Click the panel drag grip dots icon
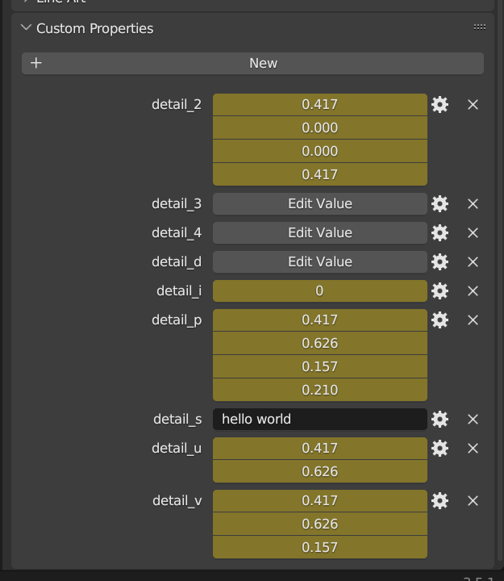The image size is (504, 581). point(480,27)
